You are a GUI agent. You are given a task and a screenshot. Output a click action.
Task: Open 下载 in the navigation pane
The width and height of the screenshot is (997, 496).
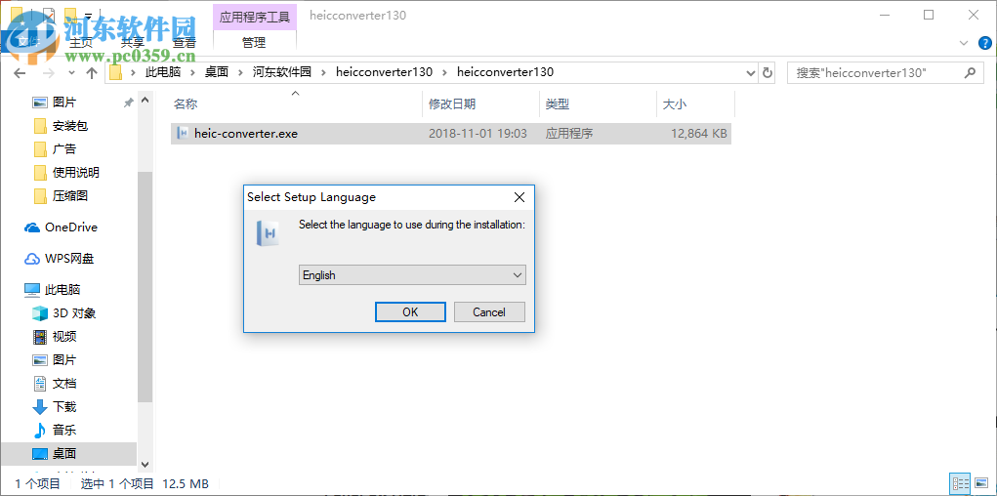click(x=64, y=407)
